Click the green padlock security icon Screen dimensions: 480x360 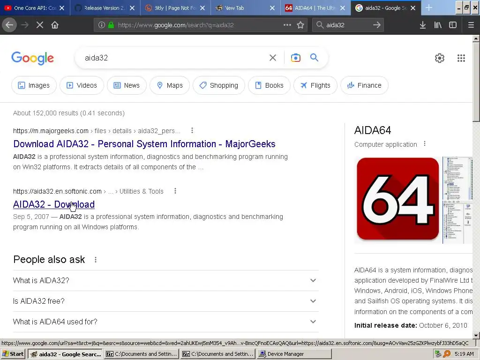click(111, 25)
